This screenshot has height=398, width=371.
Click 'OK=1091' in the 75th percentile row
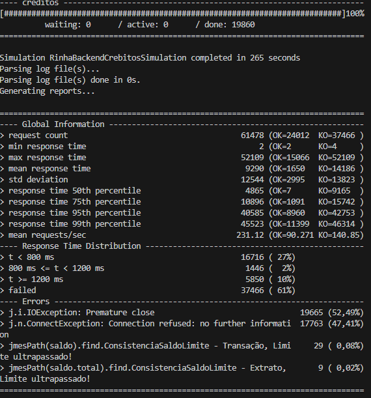[289, 202]
